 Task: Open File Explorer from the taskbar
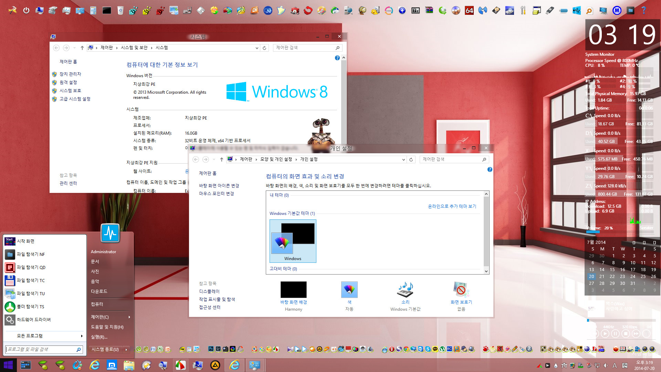pos(129,365)
